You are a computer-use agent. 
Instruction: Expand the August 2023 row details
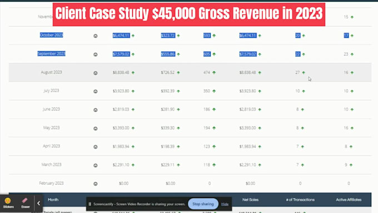pyautogui.click(x=96, y=73)
